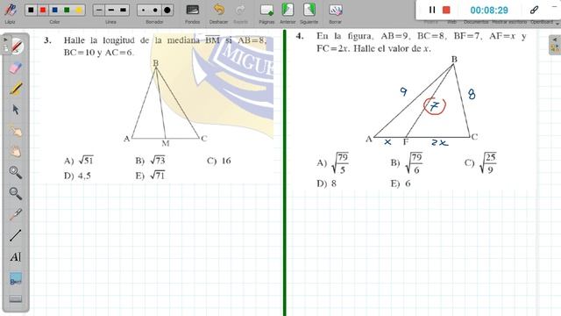This screenshot has height=316, width=561.
Task: Pick the black pen color
Action: click(31, 10)
